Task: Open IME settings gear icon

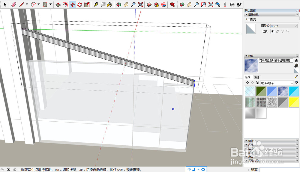Action: (x=203, y=170)
